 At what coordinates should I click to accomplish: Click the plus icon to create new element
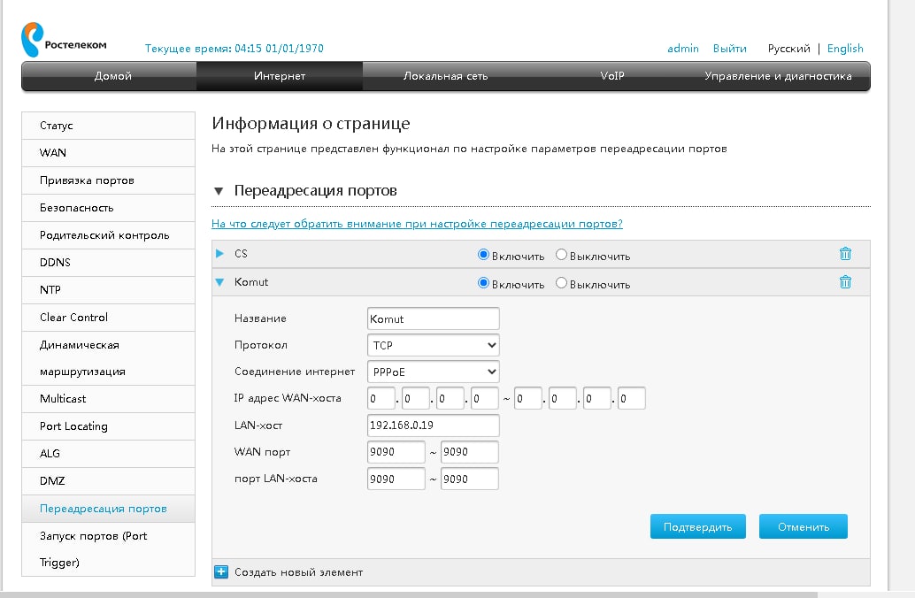coord(221,571)
